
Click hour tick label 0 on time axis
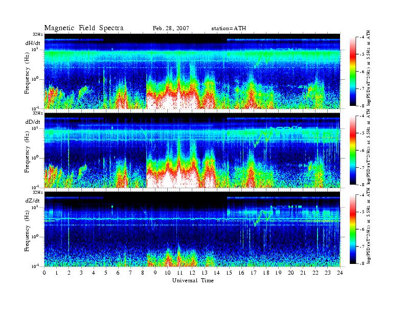point(44,273)
